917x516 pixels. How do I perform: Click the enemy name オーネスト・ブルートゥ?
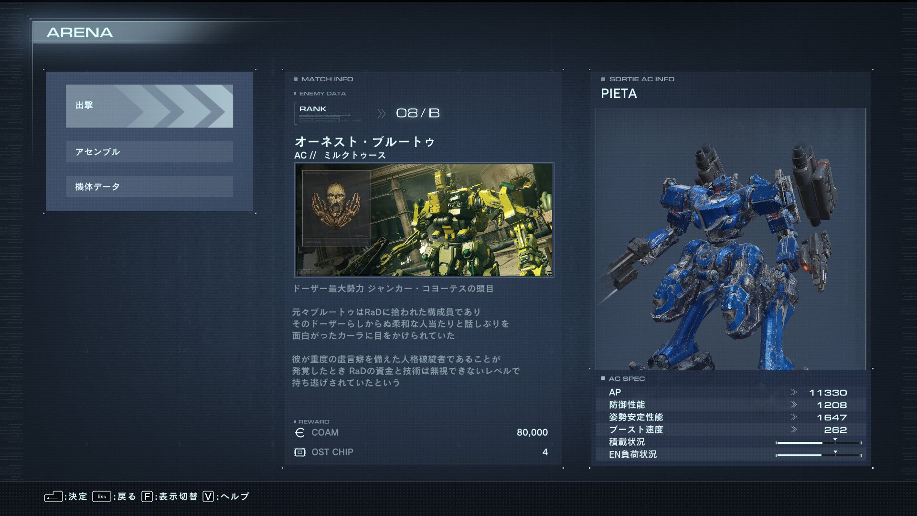364,142
